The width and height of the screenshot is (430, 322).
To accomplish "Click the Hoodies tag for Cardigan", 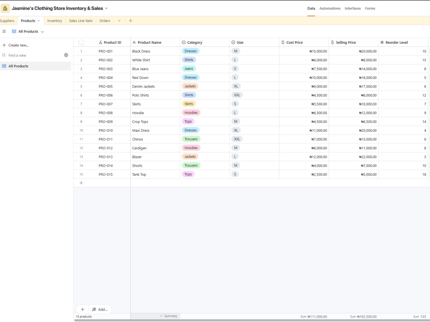I will [x=191, y=148].
